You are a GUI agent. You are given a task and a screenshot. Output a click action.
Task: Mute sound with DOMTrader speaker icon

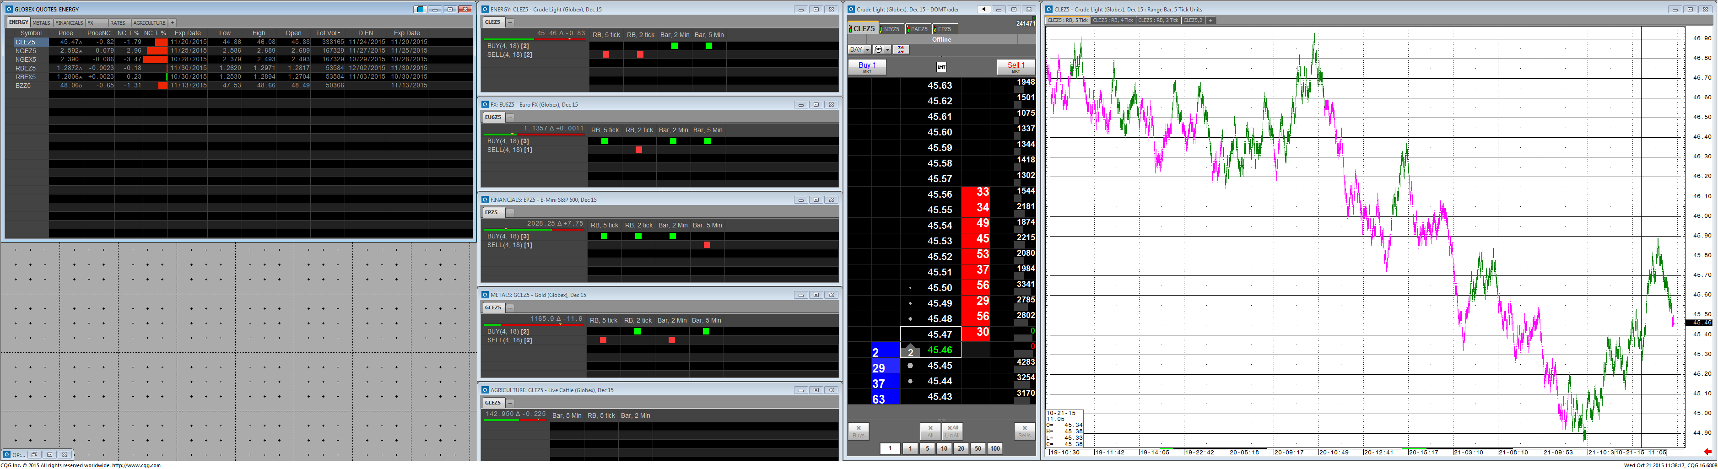click(984, 9)
